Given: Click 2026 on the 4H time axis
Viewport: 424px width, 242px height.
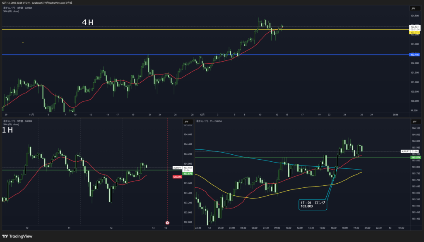Looking at the screenshot, I should pos(395,115).
